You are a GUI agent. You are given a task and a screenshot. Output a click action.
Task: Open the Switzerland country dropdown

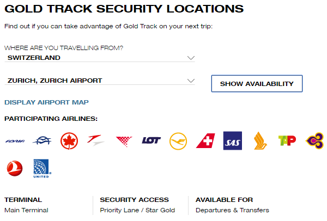point(98,58)
